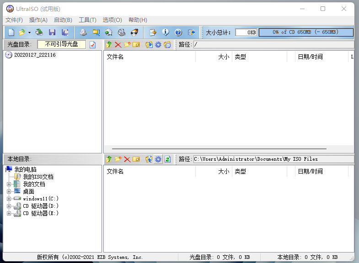Click the add files icon in local toolbar
The image size is (359, 263).
pos(149,159)
